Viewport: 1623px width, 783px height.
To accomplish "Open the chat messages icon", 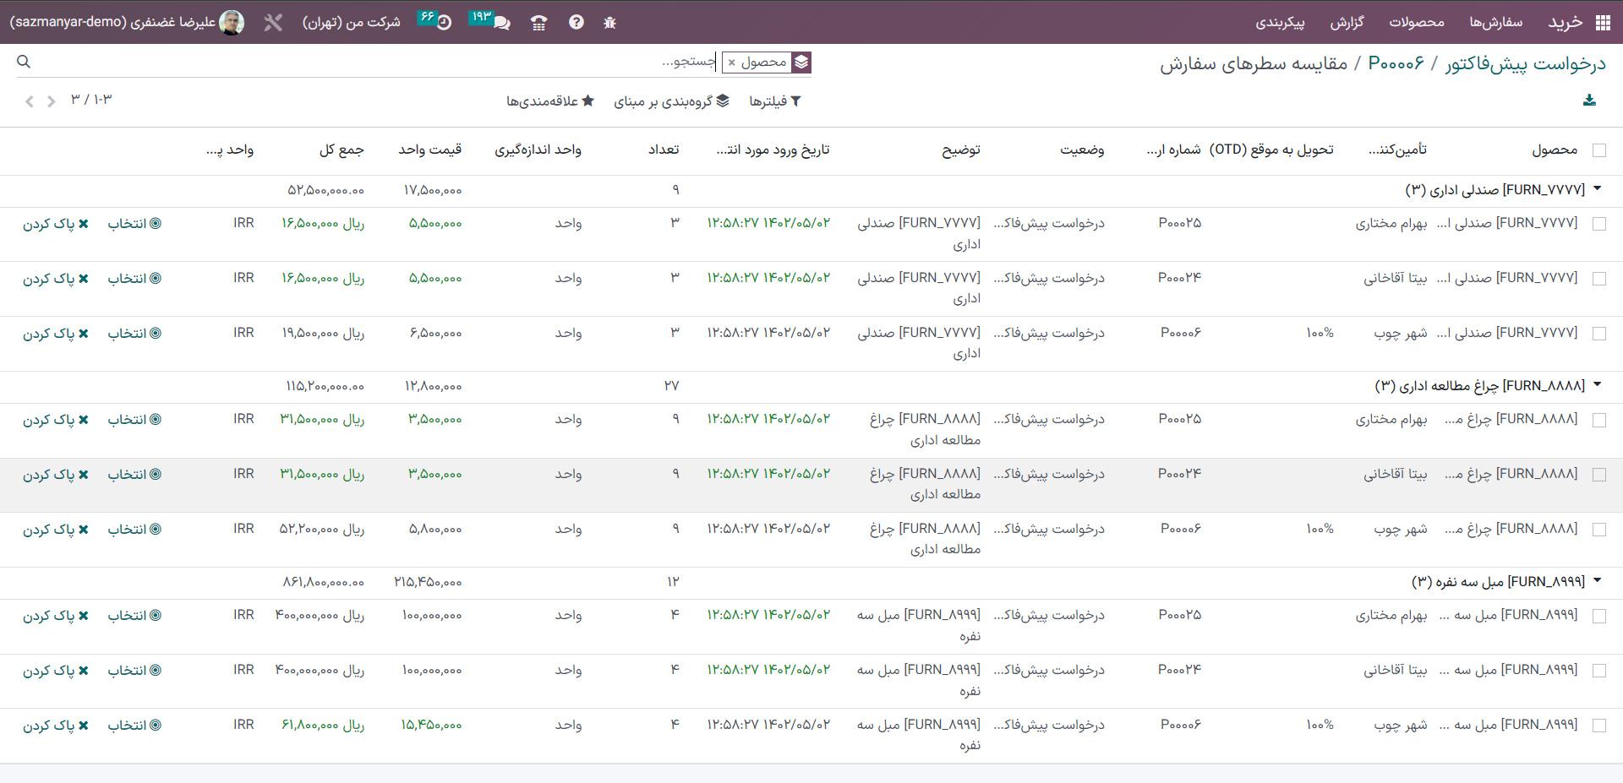I will pos(501,23).
